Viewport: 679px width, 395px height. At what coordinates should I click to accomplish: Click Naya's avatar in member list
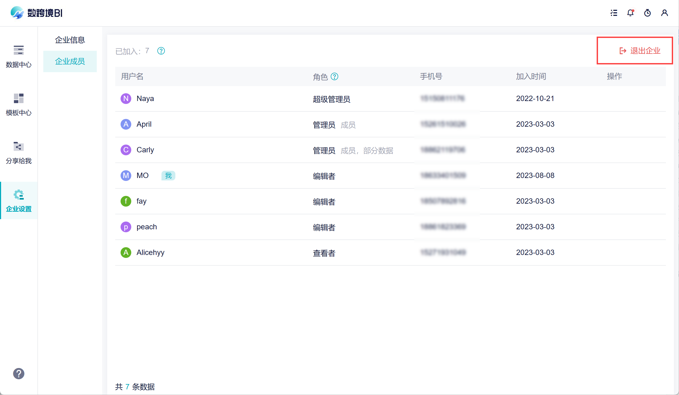(126, 99)
